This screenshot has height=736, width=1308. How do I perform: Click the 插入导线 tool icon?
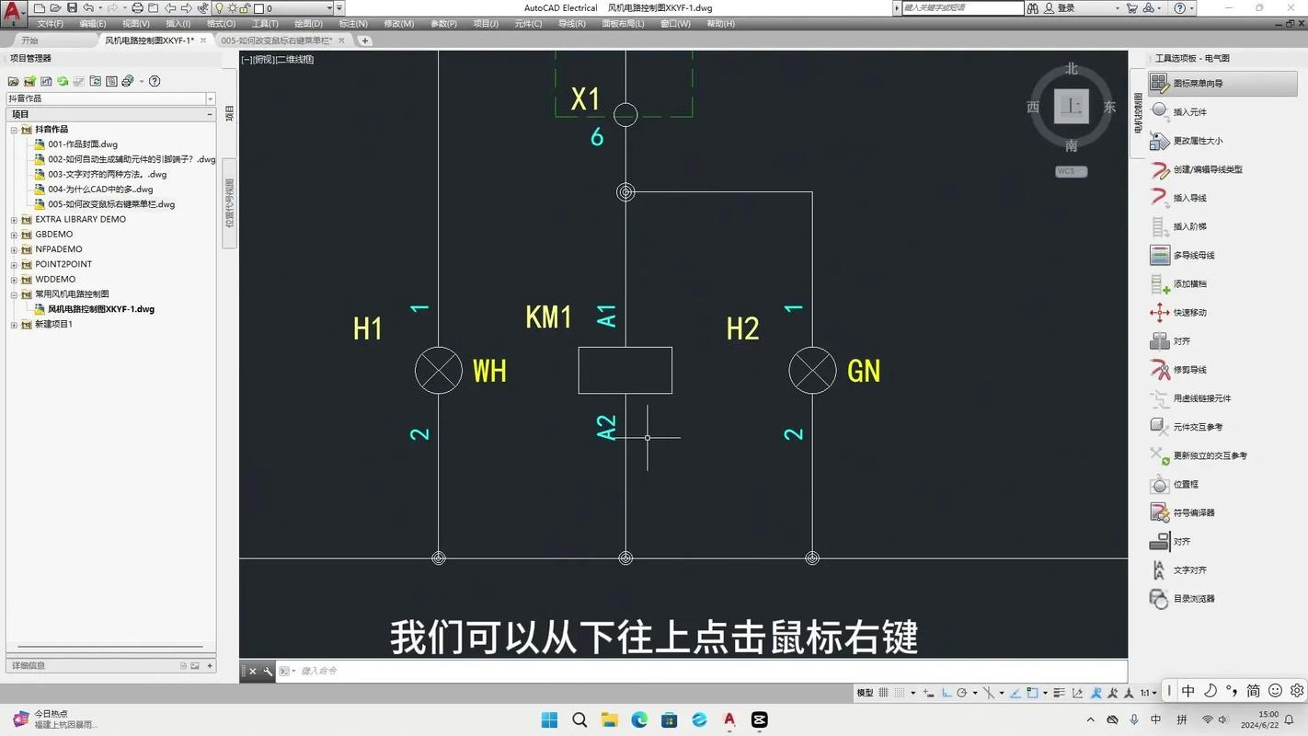click(x=1159, y=198)
